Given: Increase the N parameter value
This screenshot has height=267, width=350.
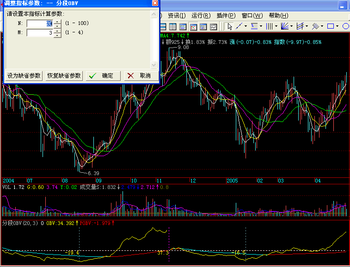Looking at the screenshot, I should pyautogui.click(x=57, y=21).
